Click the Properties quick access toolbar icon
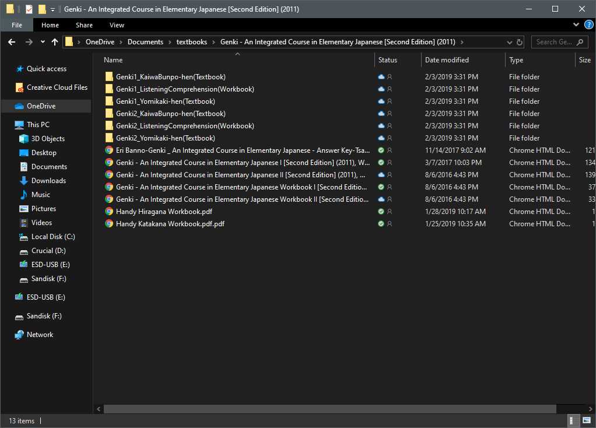 click(29, 9)
